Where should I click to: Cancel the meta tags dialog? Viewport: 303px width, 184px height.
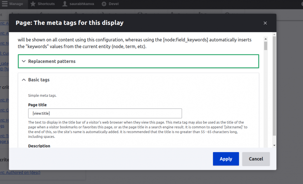(x=256, y=159)
